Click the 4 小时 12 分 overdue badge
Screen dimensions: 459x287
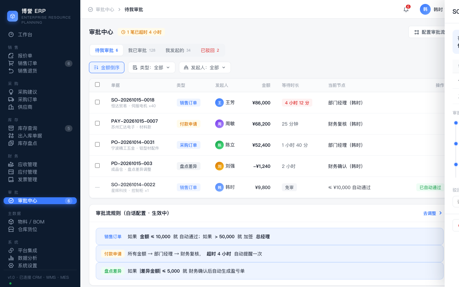pyautogui.click(x=297, y=103)
